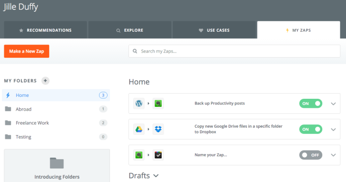Click the folder icon next to Testing
The image size is (346, 182).
[x=8, y=137]
